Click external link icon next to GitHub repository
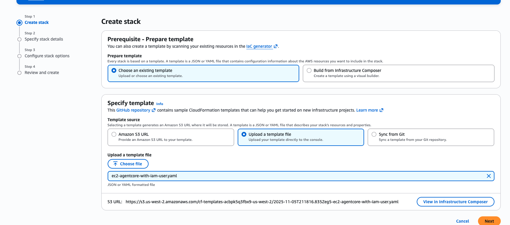This screenshot has width=510, height=225. click(x=154, y=110)
